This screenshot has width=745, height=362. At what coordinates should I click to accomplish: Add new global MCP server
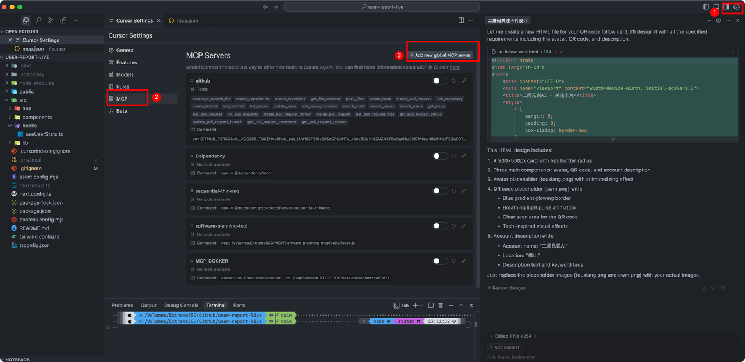pyautogui.click(x=441, y=55)
